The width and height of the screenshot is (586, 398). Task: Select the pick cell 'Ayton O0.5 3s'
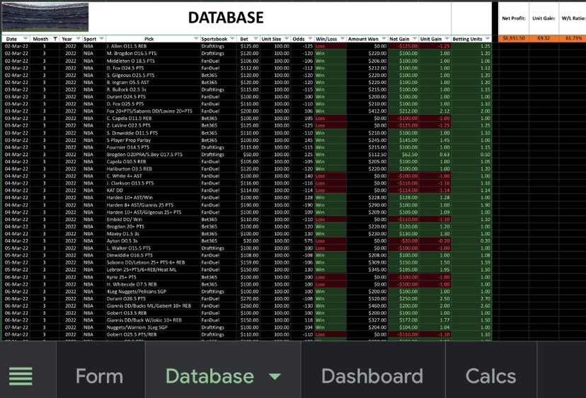pyautogui.click(x=152, y=241)
